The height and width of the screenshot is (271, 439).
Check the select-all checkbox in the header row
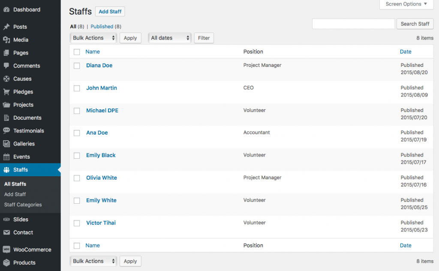tap(77, 51)
